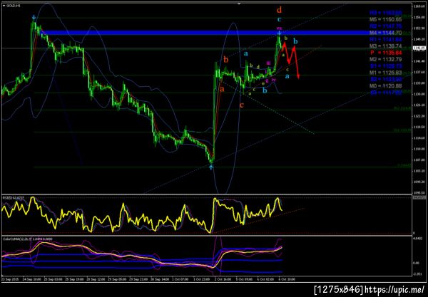Select the blue R3 resistance label
Image resolution: width=428 pixels, height=297 pixels.
[385, 13]
